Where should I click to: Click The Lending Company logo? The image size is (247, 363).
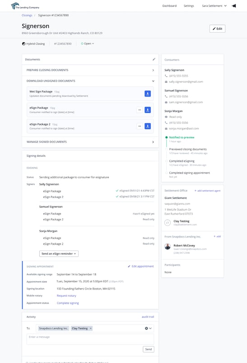[25, 6]
